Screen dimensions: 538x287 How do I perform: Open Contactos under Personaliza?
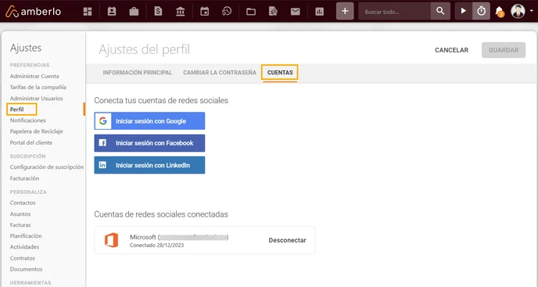coord(23,203)
